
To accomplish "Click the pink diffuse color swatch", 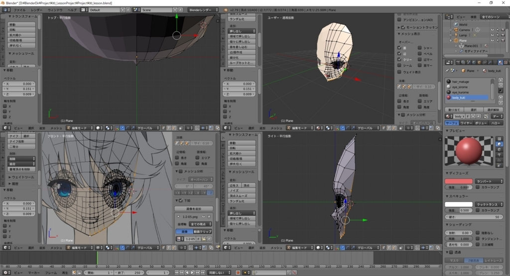I will (458, 181).
